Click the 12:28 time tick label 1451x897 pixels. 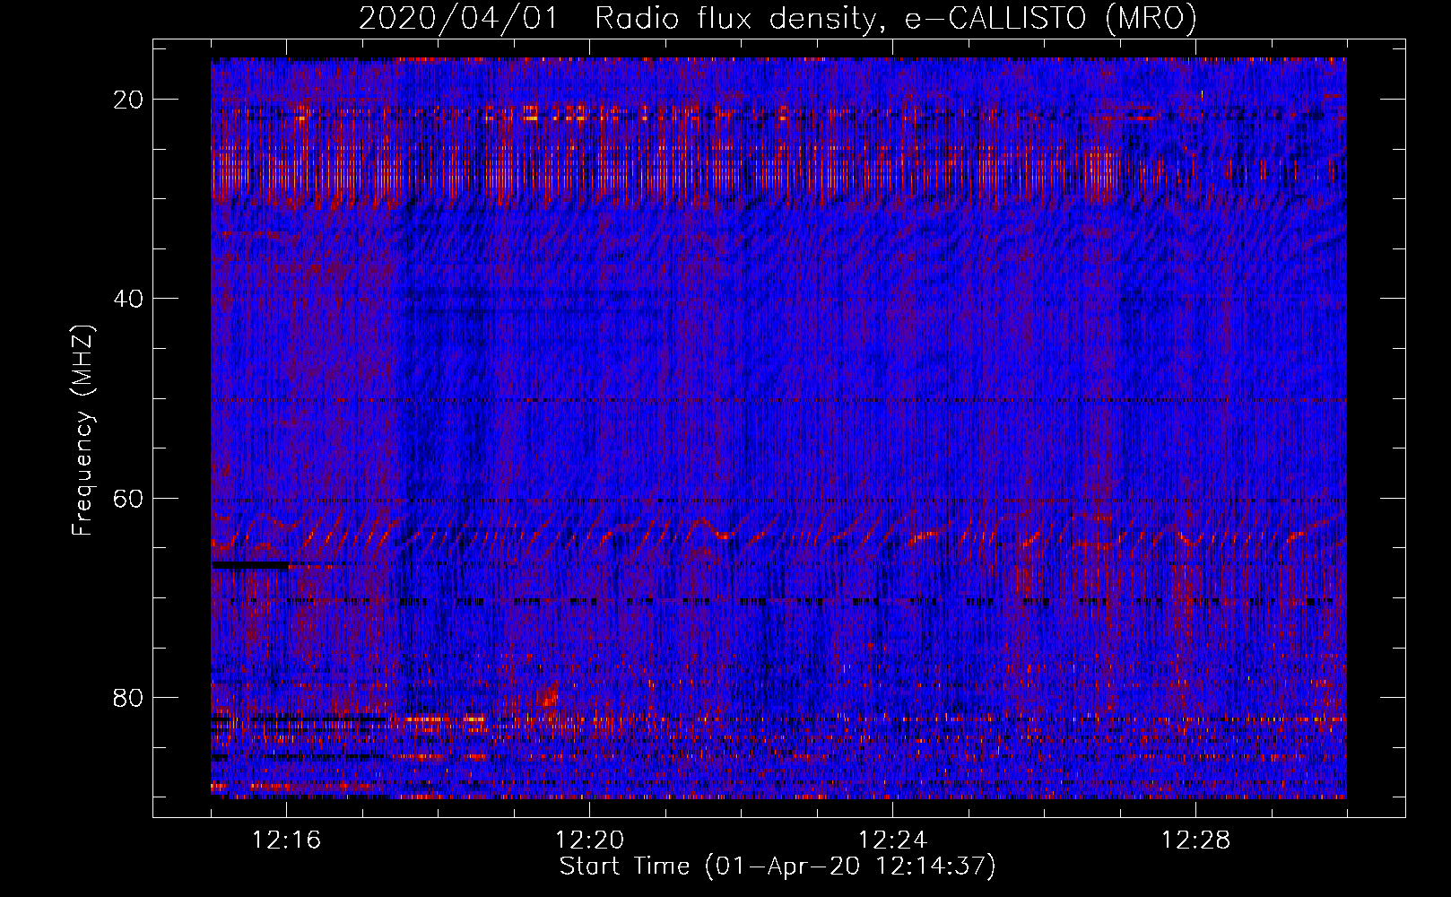pos(1195,840)
